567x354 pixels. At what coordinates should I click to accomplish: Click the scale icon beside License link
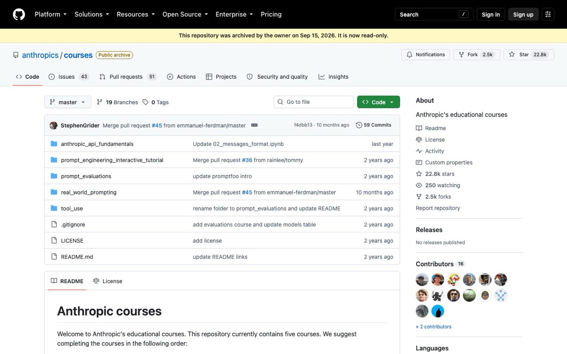pos(419,139)
